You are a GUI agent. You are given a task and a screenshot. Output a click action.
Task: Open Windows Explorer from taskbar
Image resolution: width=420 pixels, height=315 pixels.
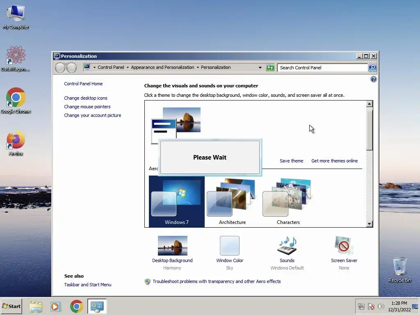[x=36, y=306]
